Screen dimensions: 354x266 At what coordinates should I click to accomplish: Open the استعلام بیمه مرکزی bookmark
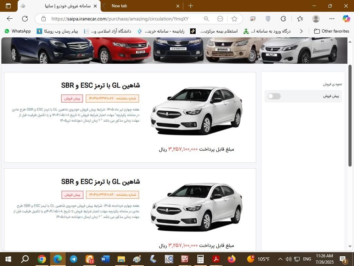tap(214, 31)
